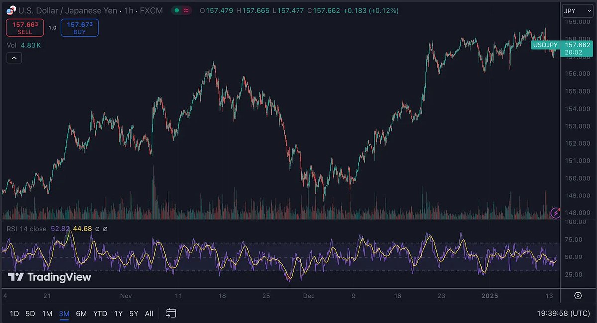Image resolution: width=597 pixels, height=323 pixels.
Task: Switch chart range to All
Action: click(149, 313)
